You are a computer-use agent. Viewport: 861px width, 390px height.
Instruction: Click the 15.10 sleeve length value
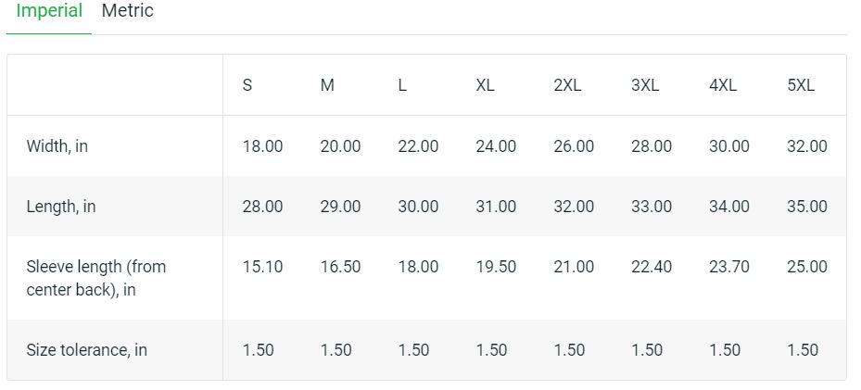point(262,267)
